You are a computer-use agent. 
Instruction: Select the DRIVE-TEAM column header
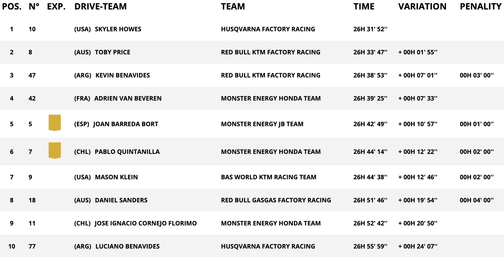click(x=100, y=6)
